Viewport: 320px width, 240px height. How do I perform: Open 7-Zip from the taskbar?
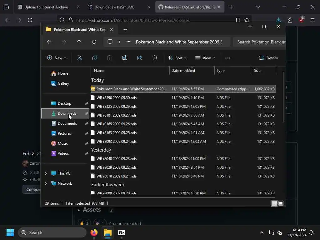point(122,232)
